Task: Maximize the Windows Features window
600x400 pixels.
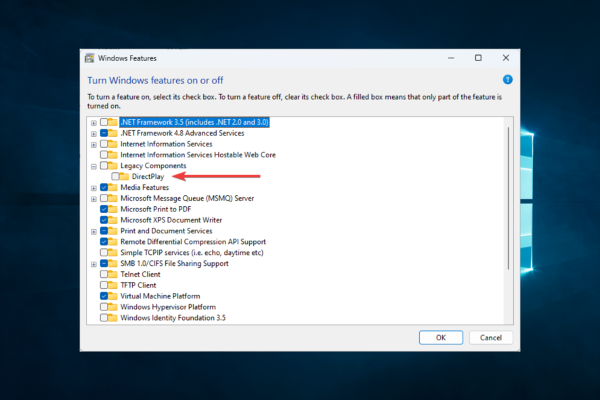Action: 478,58
